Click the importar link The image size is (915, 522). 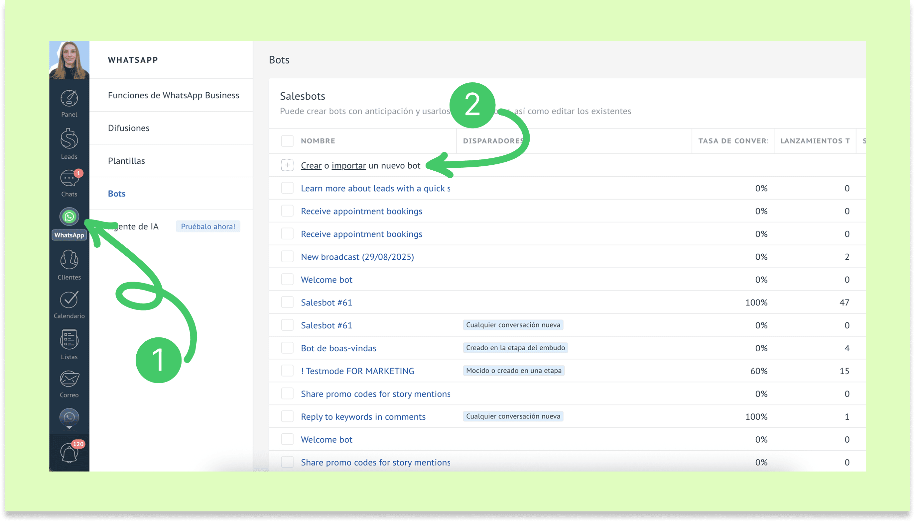point(348,165)
